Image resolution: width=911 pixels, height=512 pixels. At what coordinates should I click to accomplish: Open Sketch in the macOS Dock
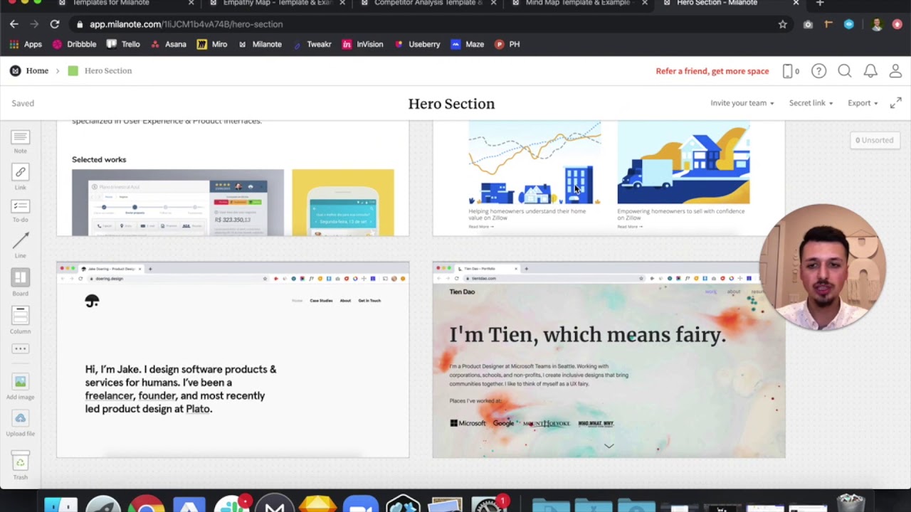point(317,503)
